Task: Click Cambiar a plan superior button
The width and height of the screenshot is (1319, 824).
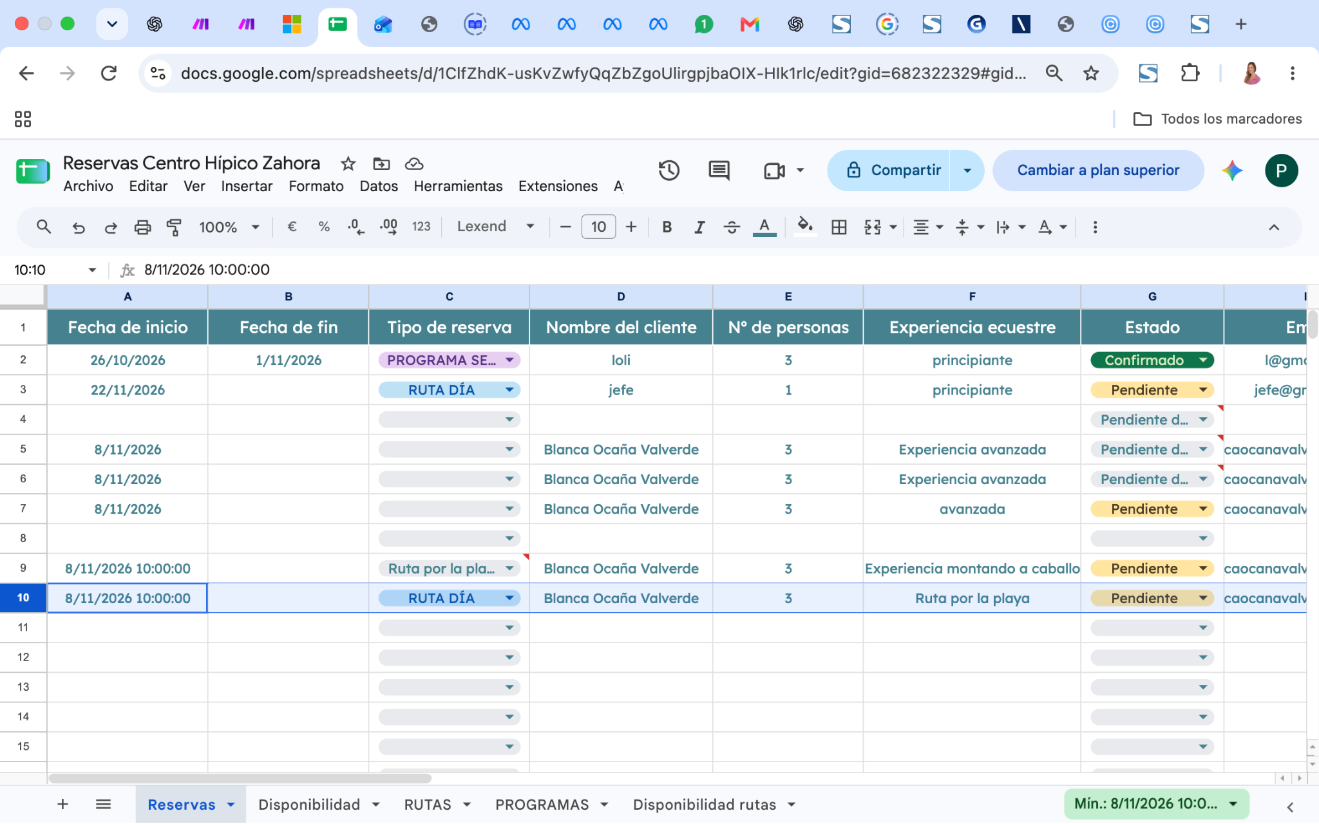Action: (x=1098, y=171)
